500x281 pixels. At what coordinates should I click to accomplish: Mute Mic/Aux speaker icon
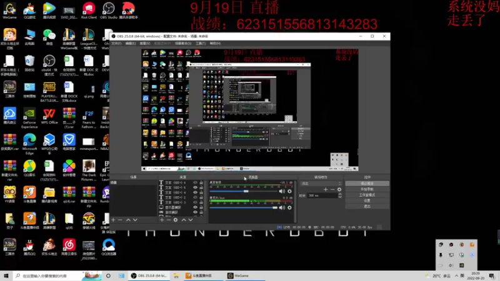(282, 208)
